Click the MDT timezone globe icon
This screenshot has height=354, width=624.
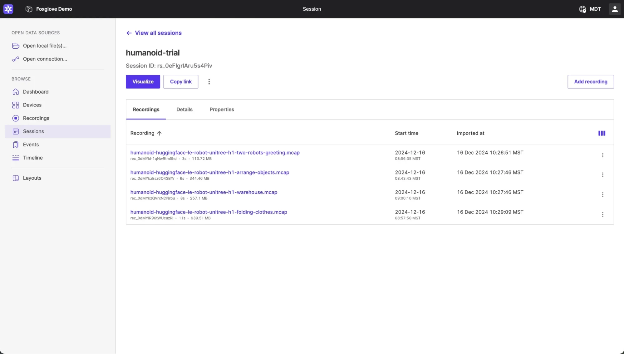pos(582,9)
